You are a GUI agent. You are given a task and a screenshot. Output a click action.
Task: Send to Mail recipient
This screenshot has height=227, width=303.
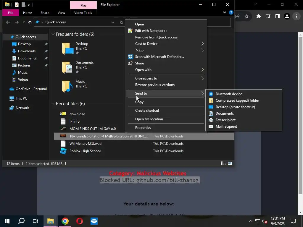pyautogui.click(x=244, y=127)
